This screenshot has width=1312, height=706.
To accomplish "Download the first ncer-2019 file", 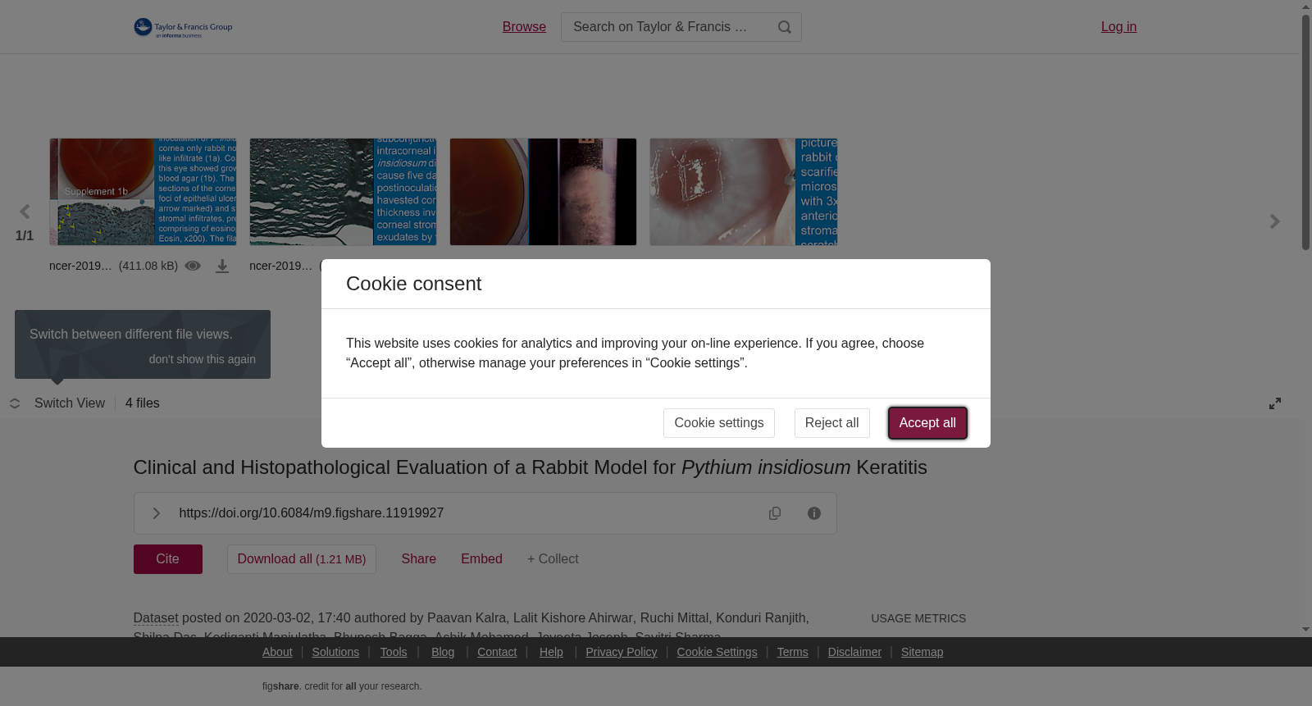I will (x=222, y=266).
